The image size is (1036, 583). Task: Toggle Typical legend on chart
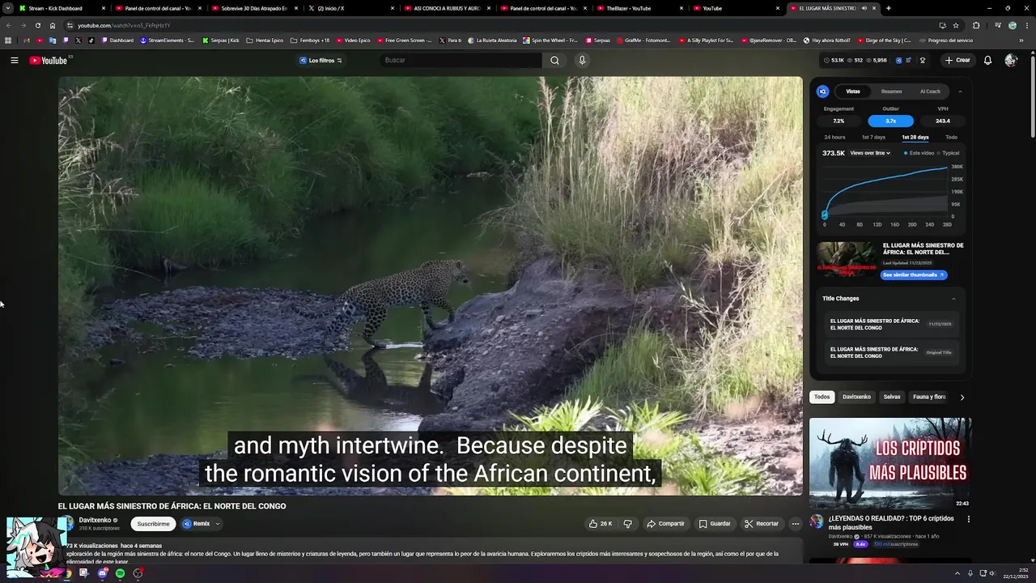[x=948, y=153]
